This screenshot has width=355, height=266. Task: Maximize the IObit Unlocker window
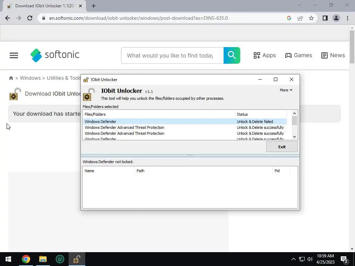276,79
